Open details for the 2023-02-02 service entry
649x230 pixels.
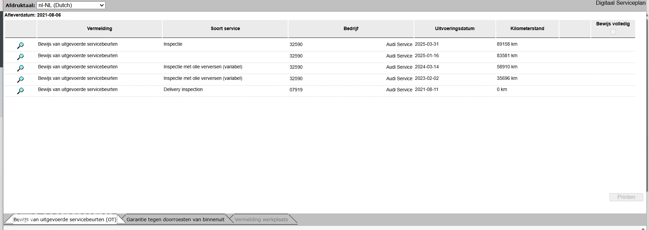(x=21, y=79)
